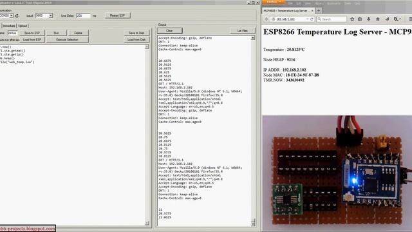Click Save to Disk button
412x232 pixels.
click(136, 33)
